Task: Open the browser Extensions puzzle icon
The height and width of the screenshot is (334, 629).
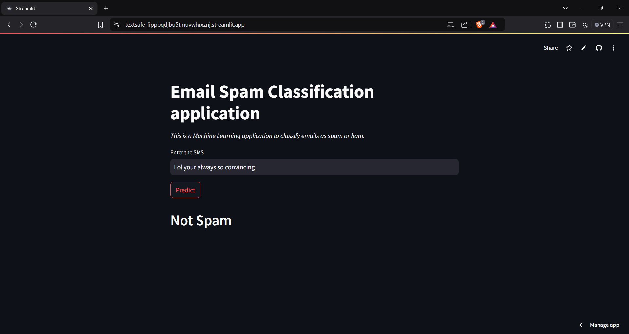Action: pyautogui.click(x=548, y=25)
